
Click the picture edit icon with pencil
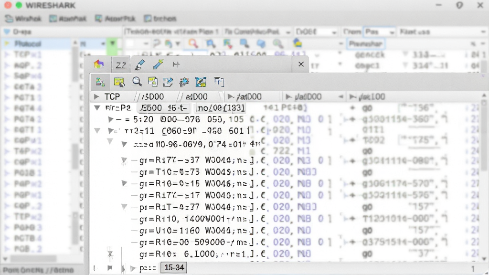[x=201, y=82]
